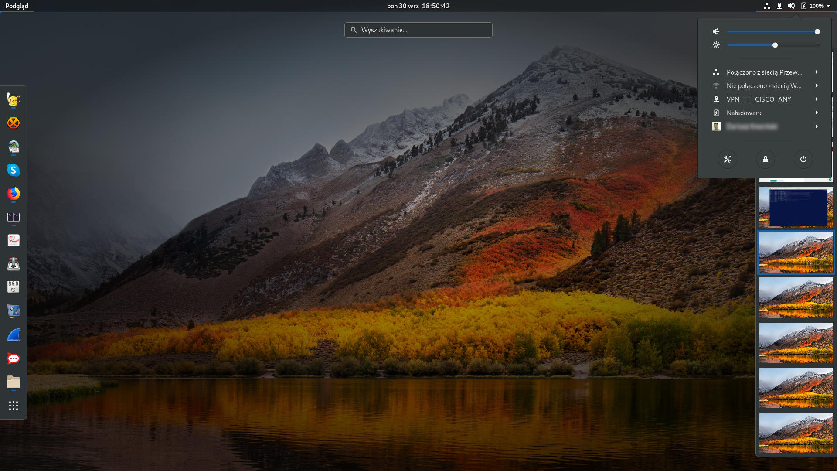
Task: Click the Wyszukiwanie search field
Action: [418, 30]
